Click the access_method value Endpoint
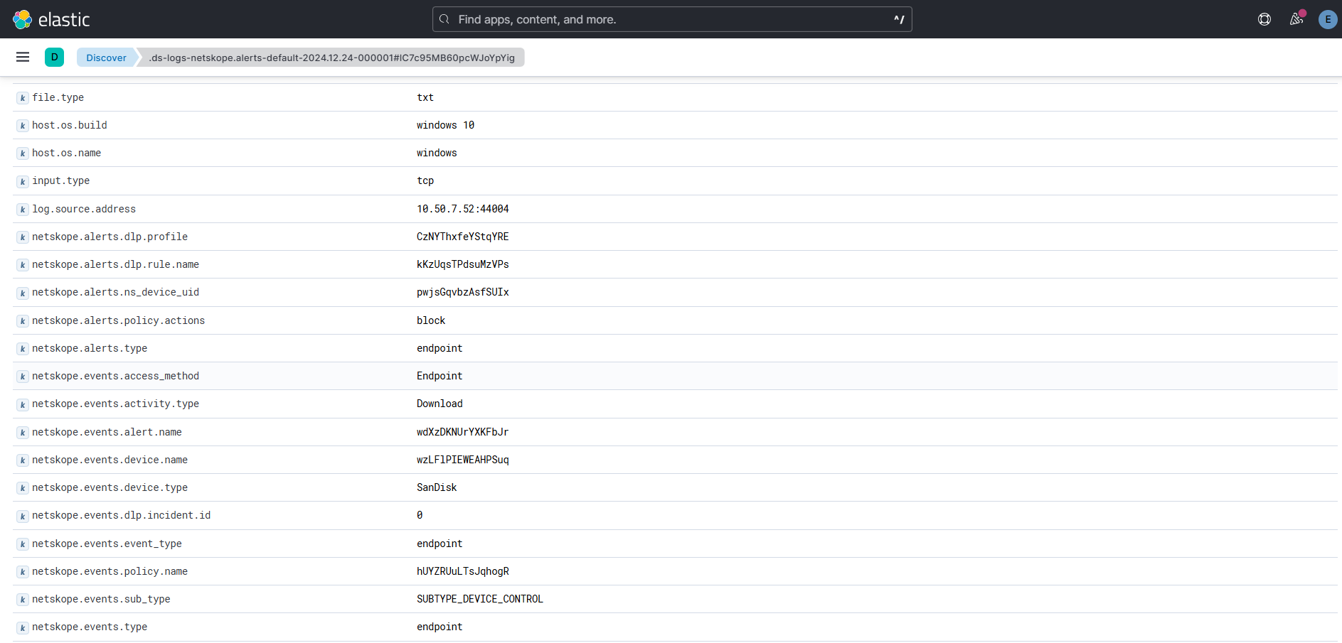The height and width of the screenshot is (643, 1342). point(440,376)
